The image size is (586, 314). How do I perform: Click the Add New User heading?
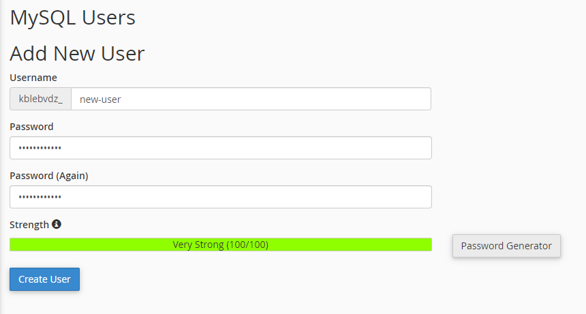point(77,53)
